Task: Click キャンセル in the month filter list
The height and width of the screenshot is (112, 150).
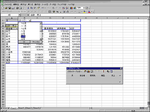Action: coord(36,42)
